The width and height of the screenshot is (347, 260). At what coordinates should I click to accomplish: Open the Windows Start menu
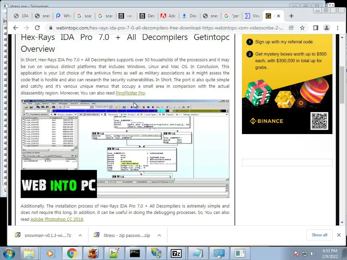coord(9,253)
